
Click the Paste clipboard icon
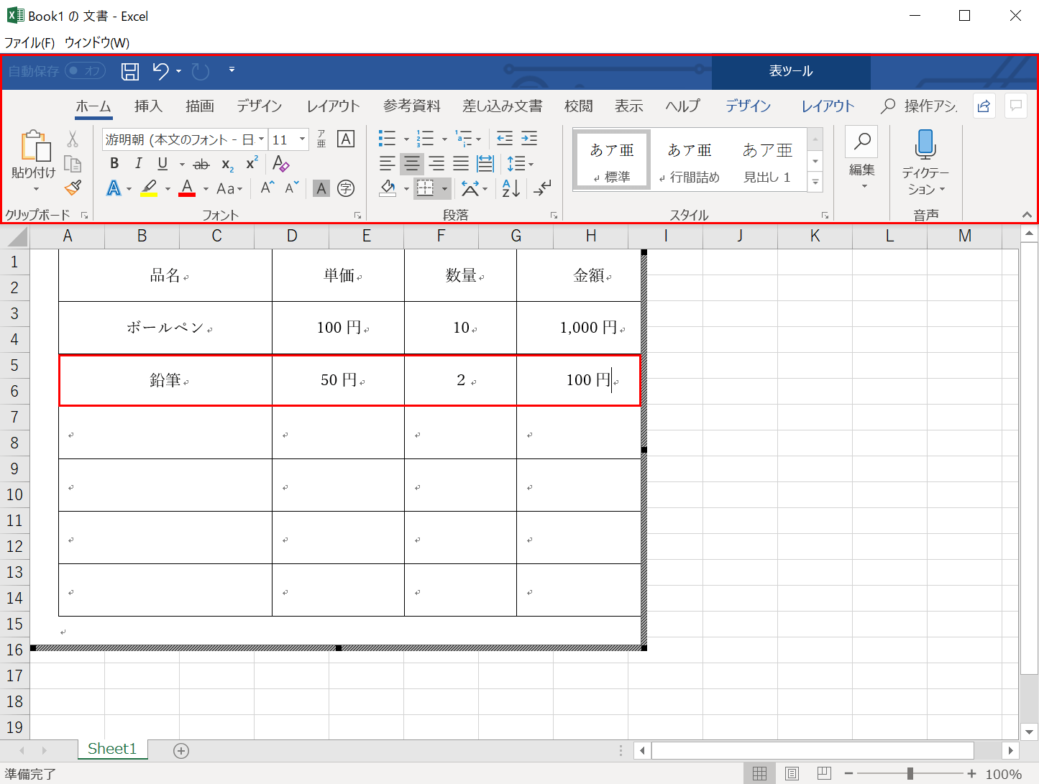(35, 147)
